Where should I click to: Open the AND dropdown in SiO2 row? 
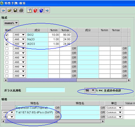[x=19, y=35]
